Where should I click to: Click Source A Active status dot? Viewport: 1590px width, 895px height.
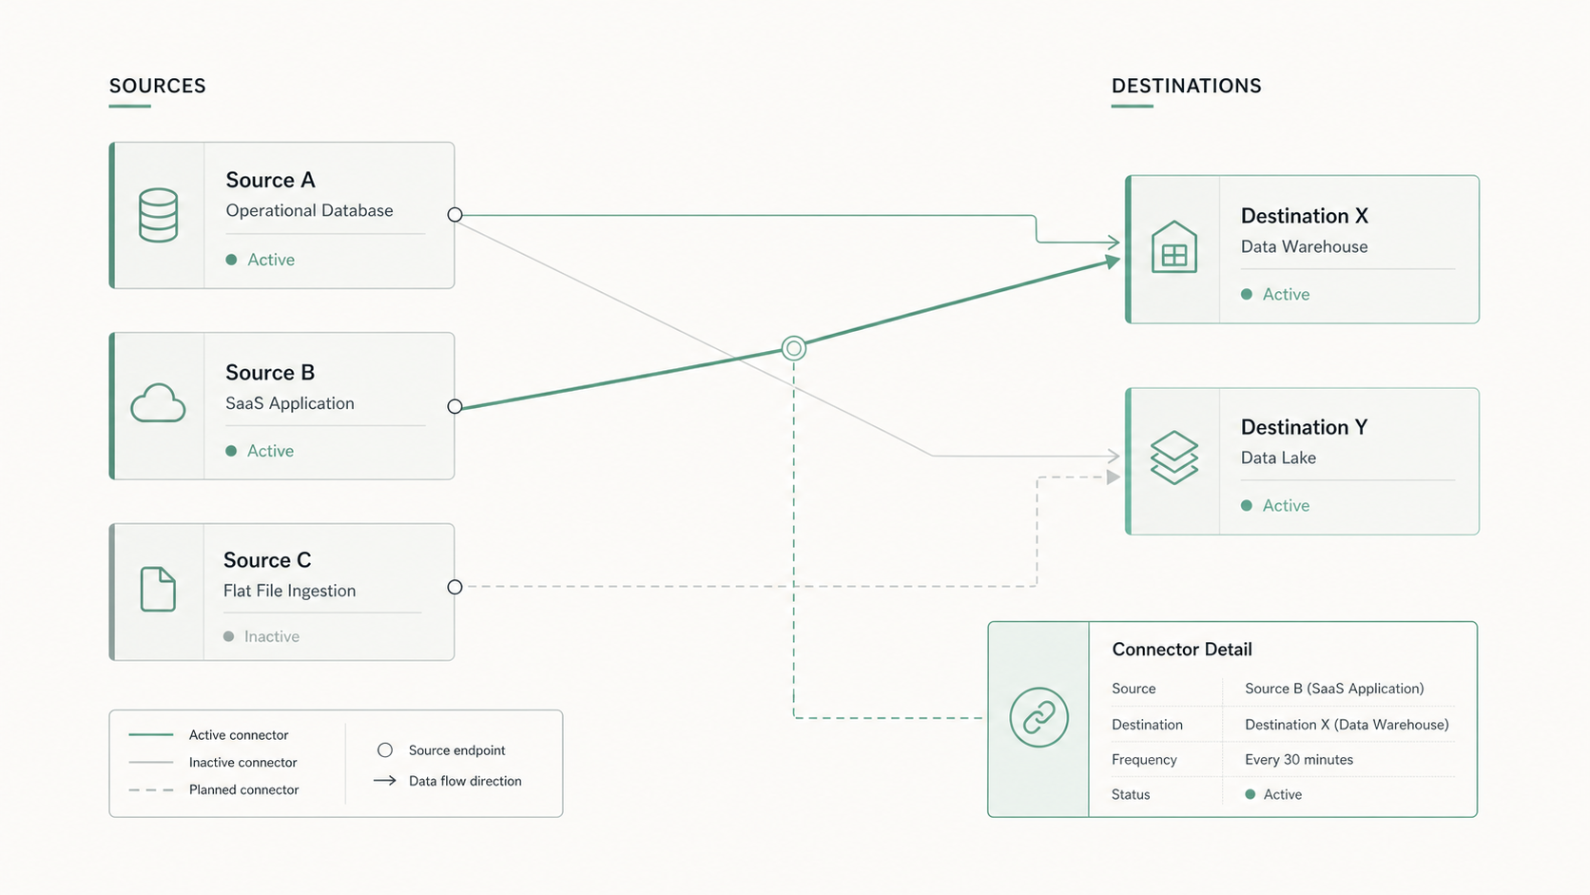[x=231, y=260]
